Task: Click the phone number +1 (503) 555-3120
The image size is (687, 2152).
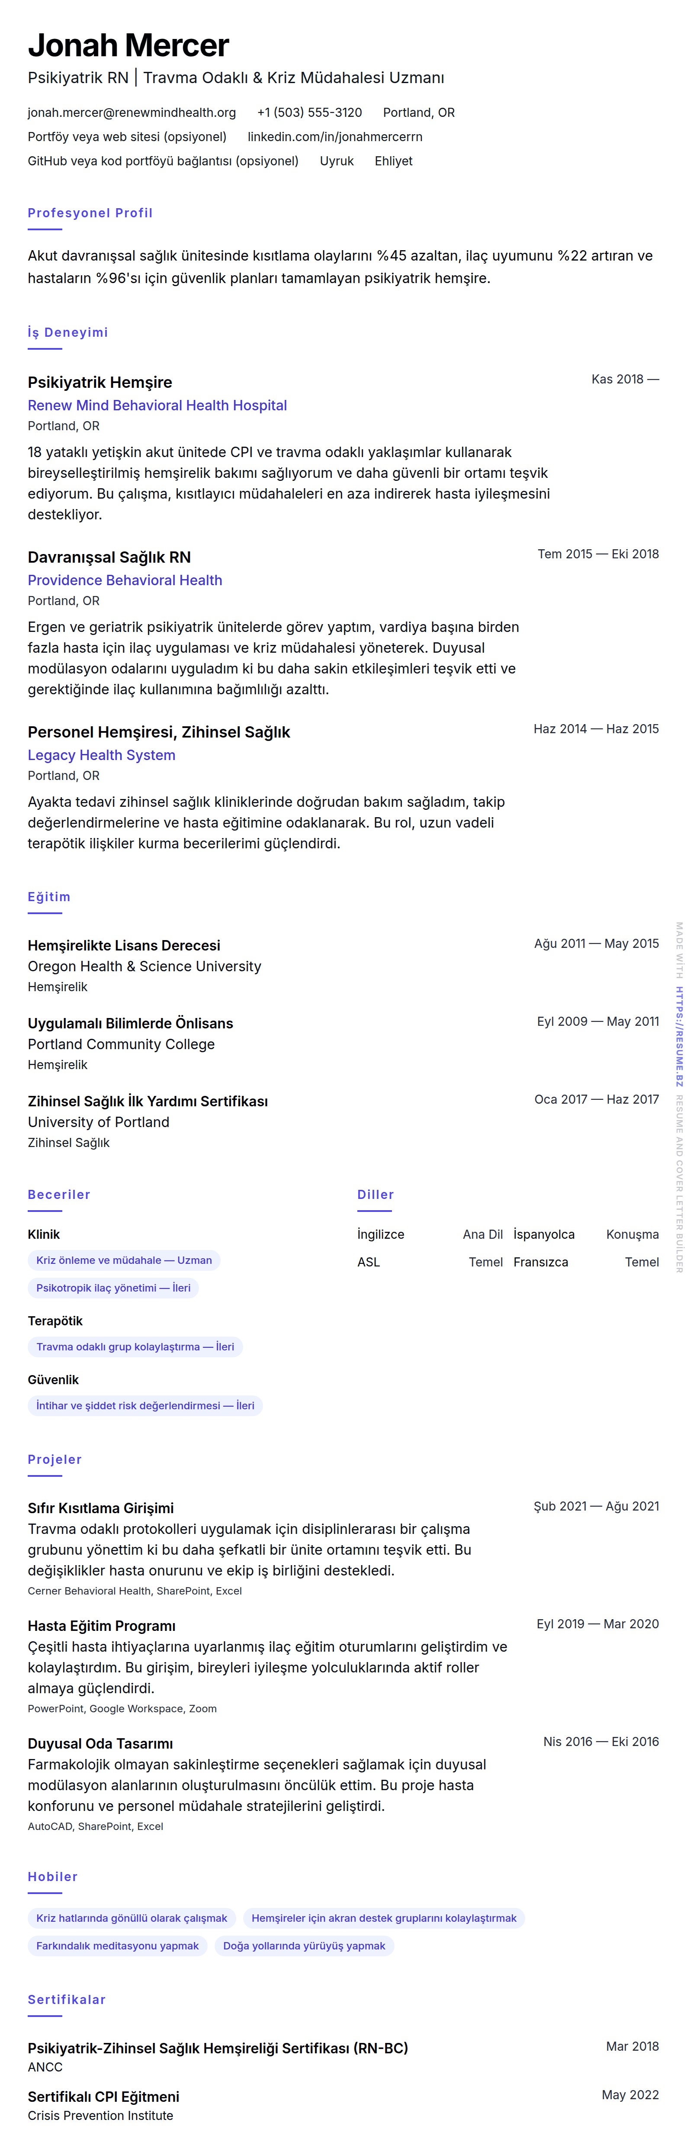Action: [x=309, y=113]
